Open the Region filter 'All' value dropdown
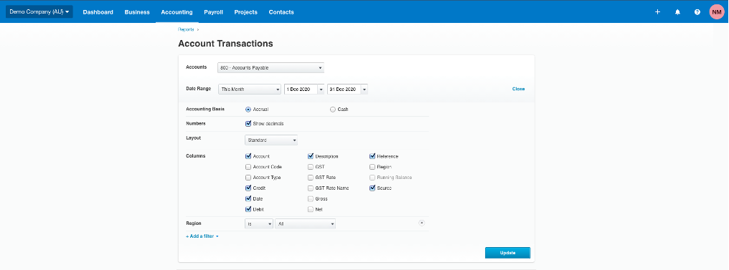Screen dimensions: 729x270 pyautogui.click(x=306, y=224)
